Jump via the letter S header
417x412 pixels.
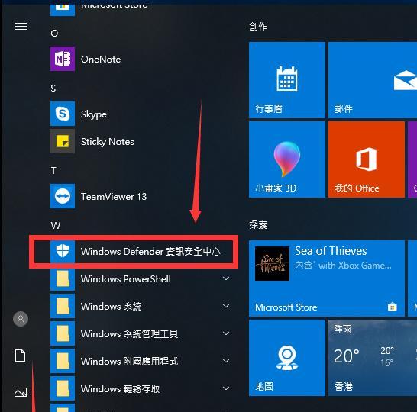[53, 89]
